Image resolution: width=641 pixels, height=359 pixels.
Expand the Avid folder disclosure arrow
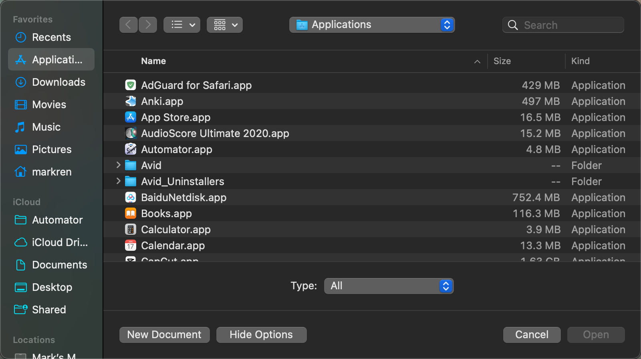(118, 165)
